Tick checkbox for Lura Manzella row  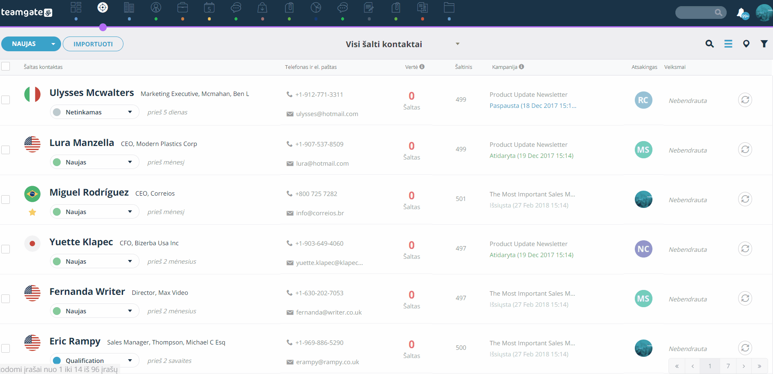pos(5,150)
